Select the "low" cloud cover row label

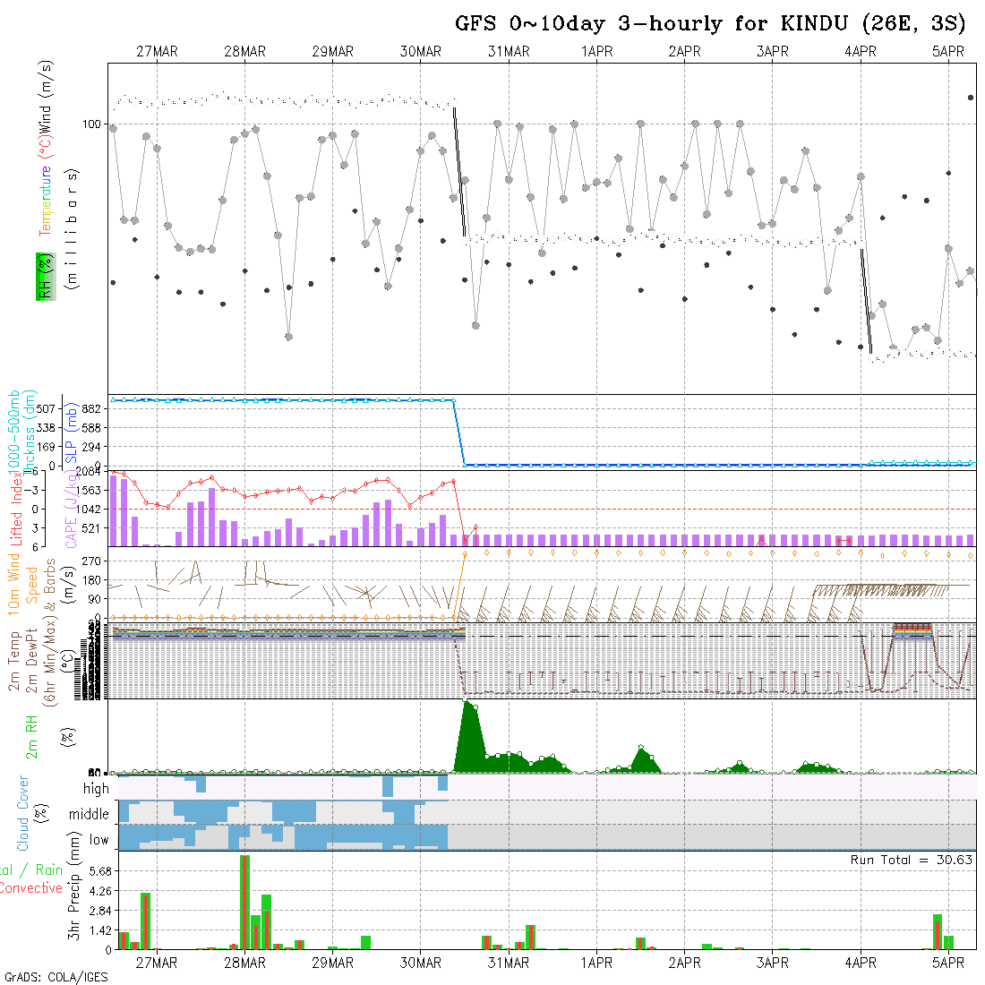[98, 840]
